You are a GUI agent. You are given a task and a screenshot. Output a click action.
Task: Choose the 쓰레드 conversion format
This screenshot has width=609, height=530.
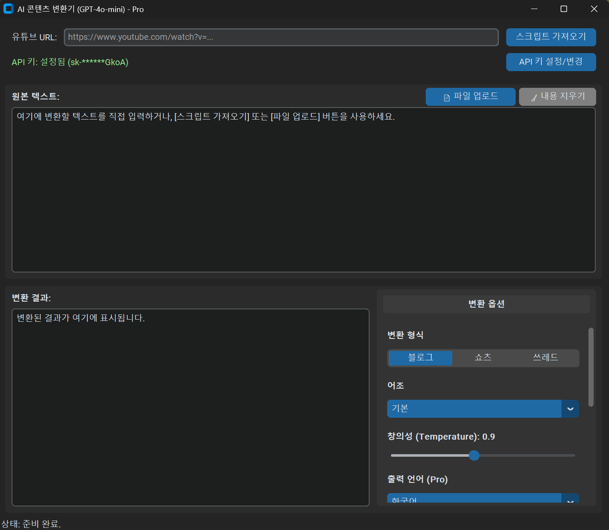click(545, 358)
